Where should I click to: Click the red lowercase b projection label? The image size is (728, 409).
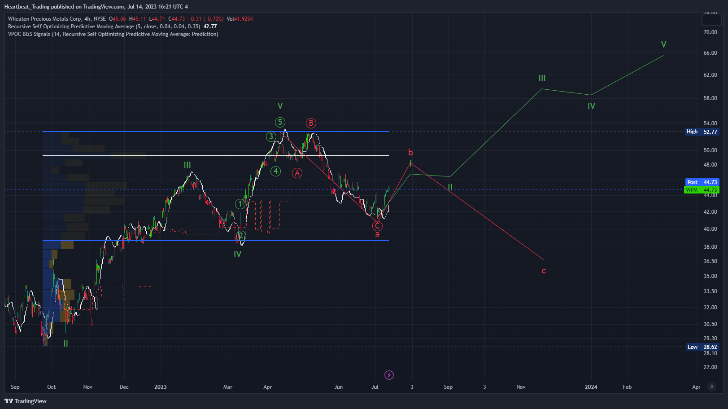[410, 153]
